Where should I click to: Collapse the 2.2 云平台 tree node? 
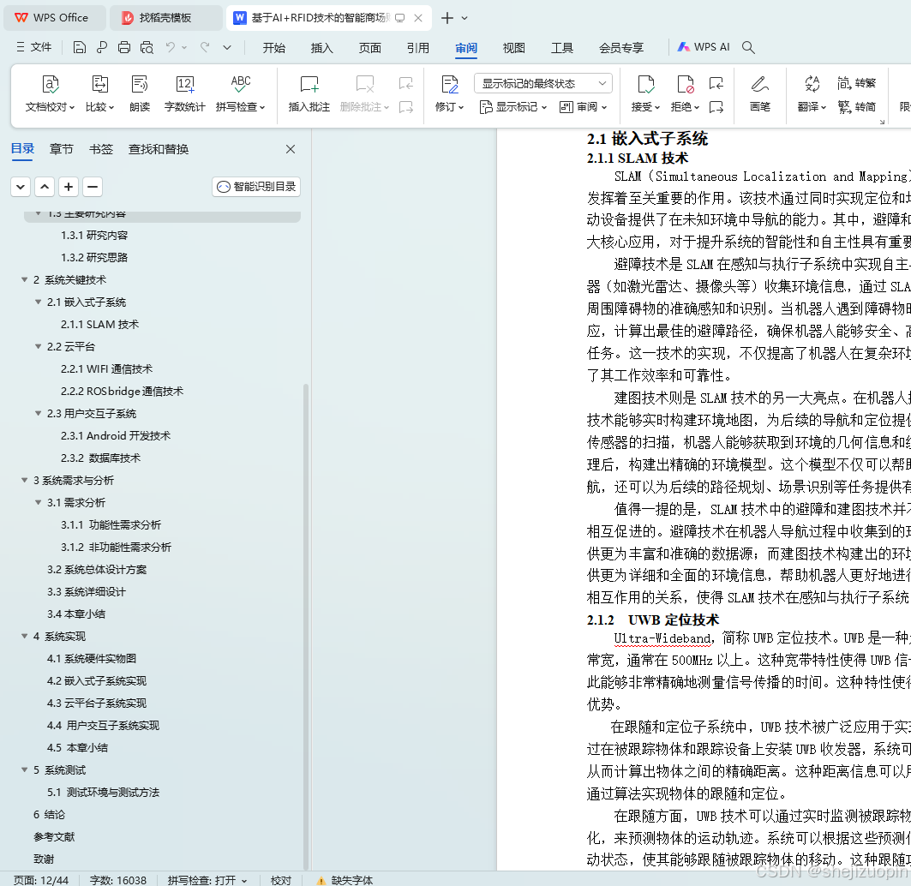tap(39, 347)
